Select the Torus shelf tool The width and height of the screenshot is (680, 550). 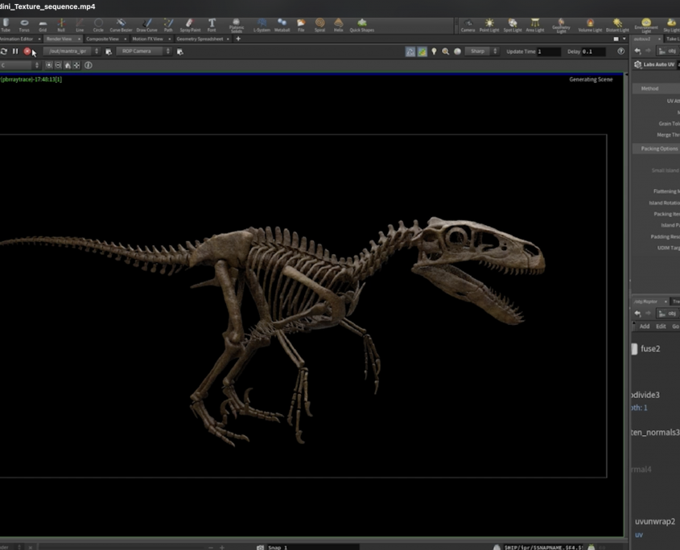click(24, 25)
